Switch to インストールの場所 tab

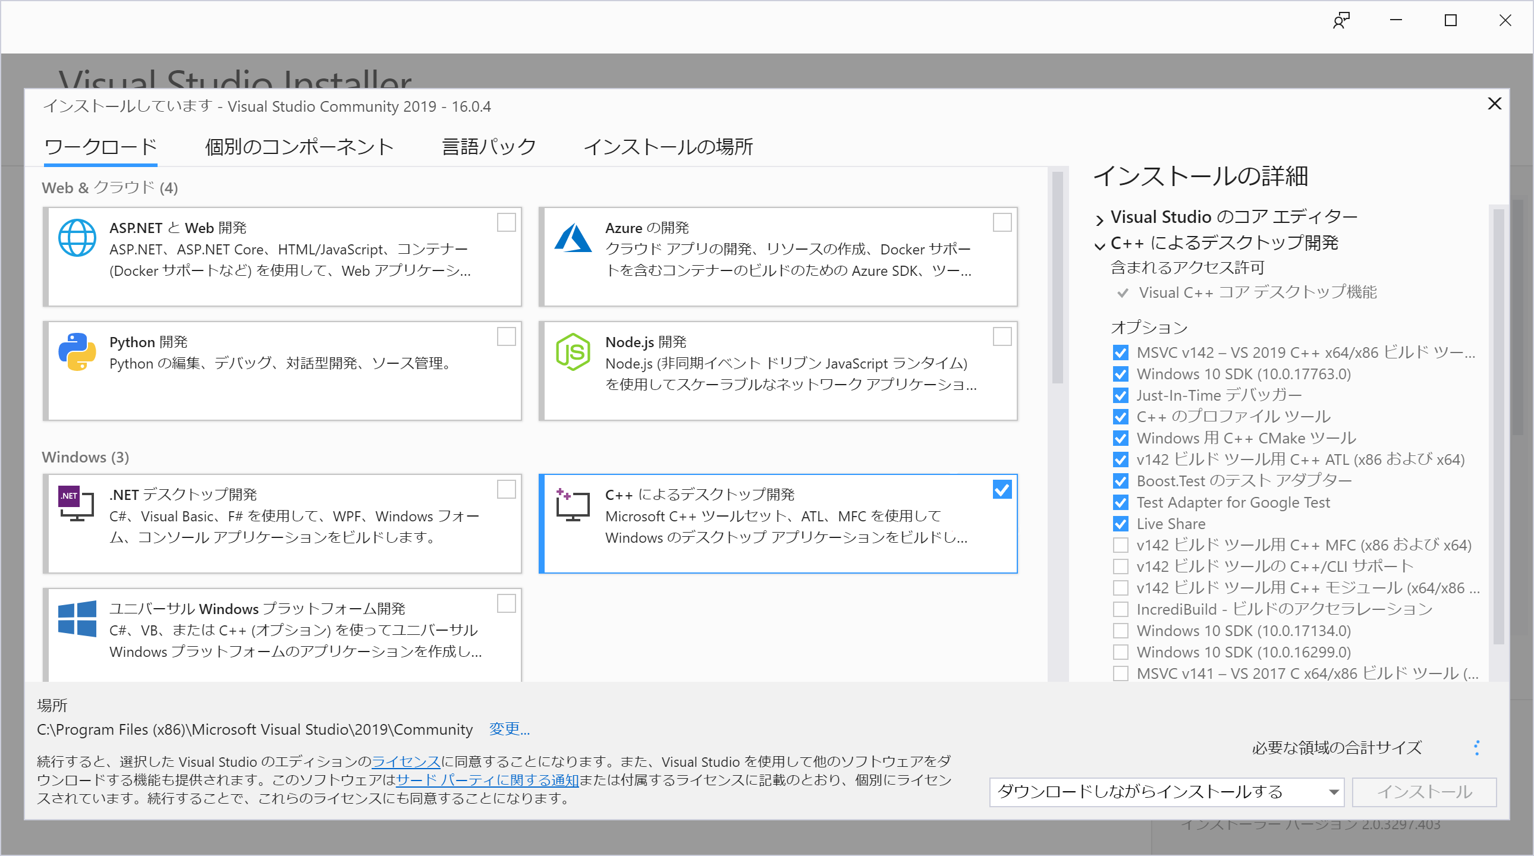[x=668, y=147]
